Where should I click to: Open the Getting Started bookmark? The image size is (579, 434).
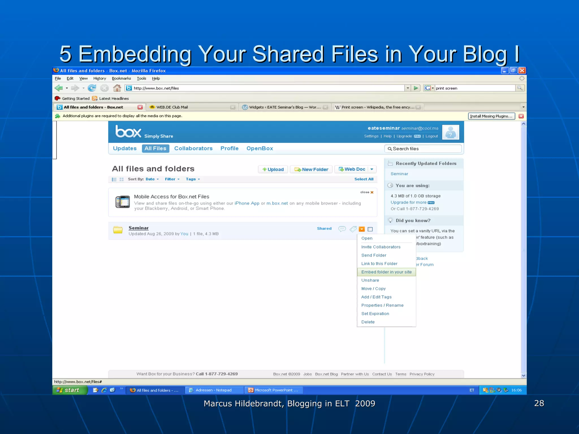(x=72, y=98)
